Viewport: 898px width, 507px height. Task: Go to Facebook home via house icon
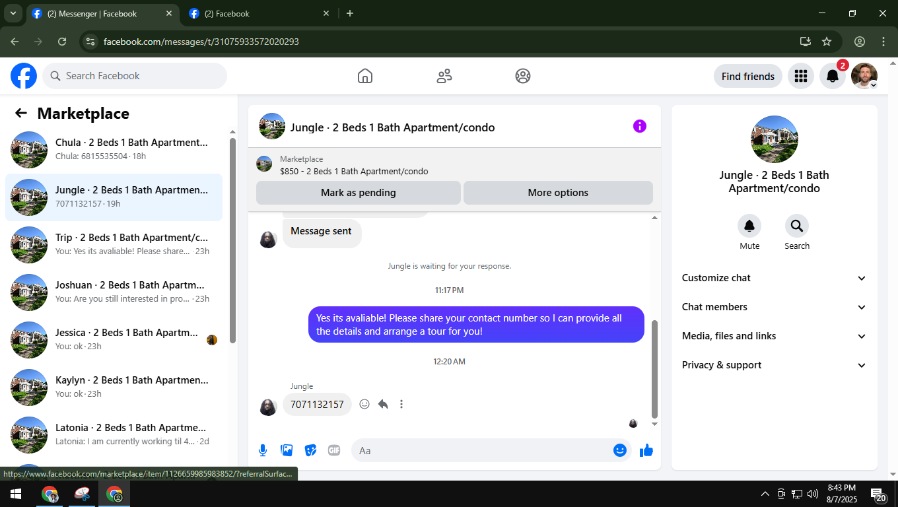pyautogui.click(x=365, y=76)
